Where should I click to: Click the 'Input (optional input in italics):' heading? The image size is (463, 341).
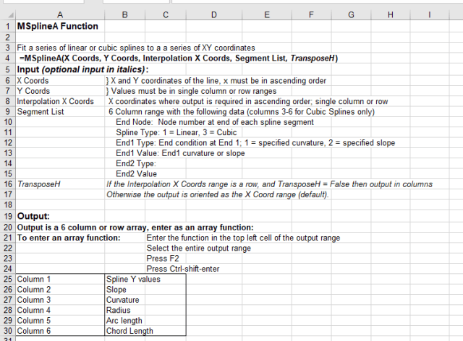(82, 69)
